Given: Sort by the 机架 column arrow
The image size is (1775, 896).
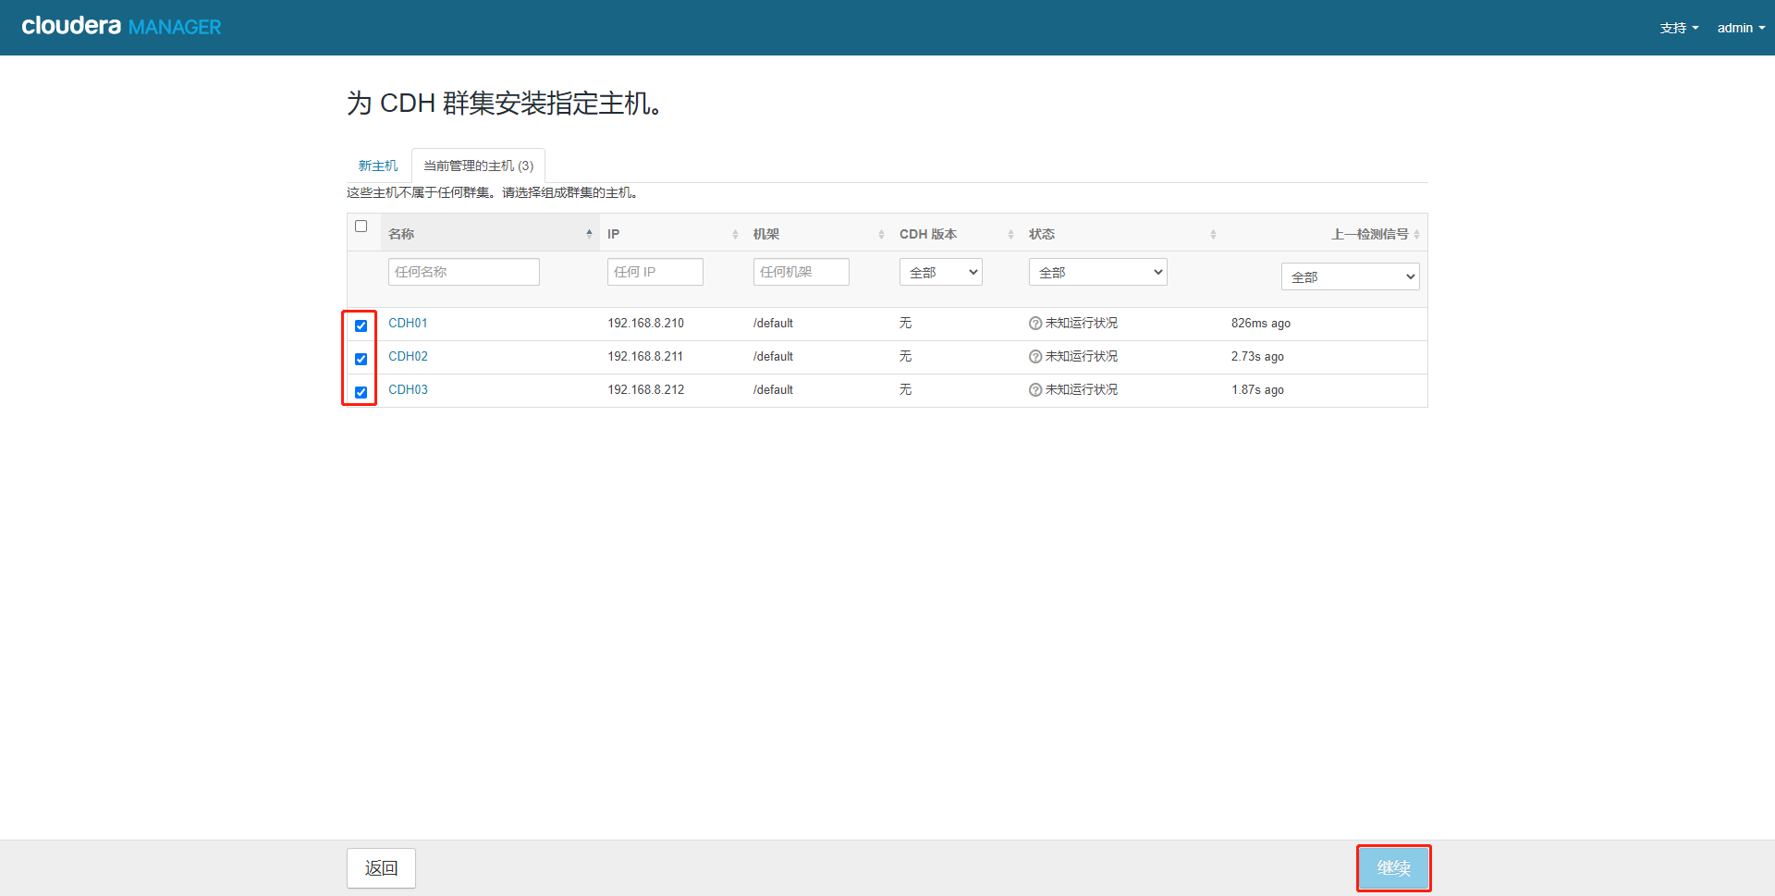Looking at the screenshot, I should [881, 234].
